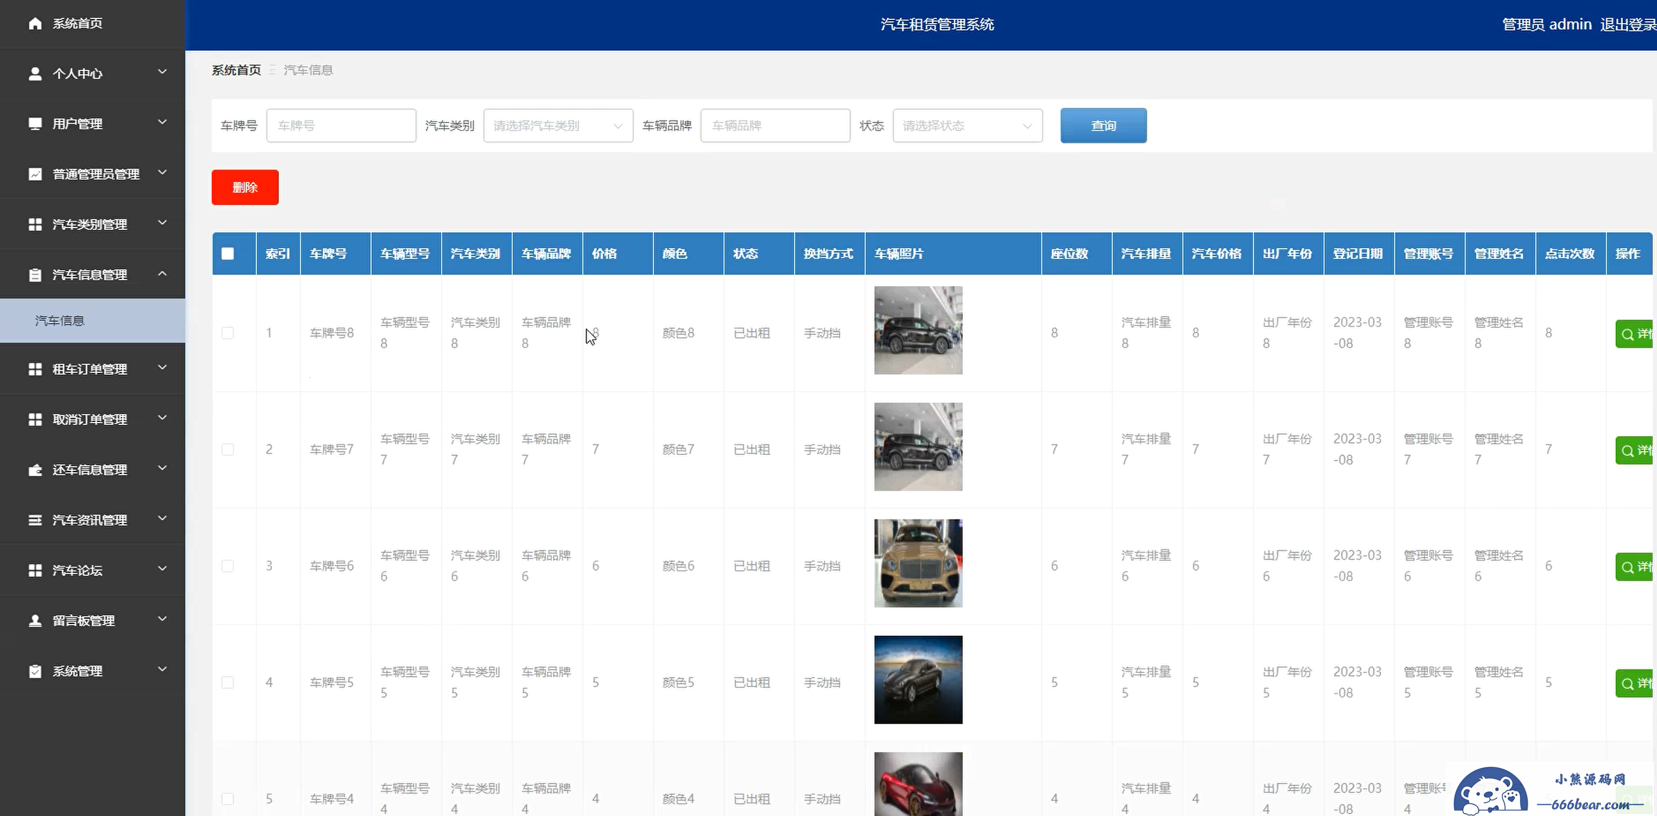
Task: Open the 系统首页 sidebar menu item
Action: [x=93, y=23]
